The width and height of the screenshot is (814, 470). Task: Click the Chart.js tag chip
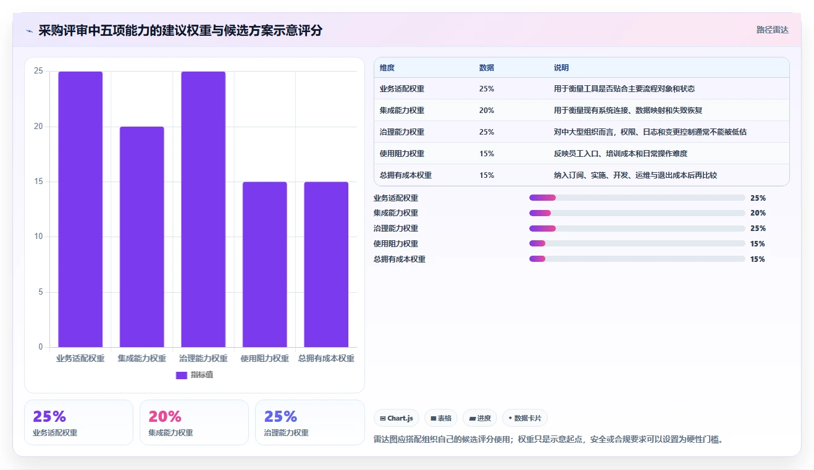point(397,418)
